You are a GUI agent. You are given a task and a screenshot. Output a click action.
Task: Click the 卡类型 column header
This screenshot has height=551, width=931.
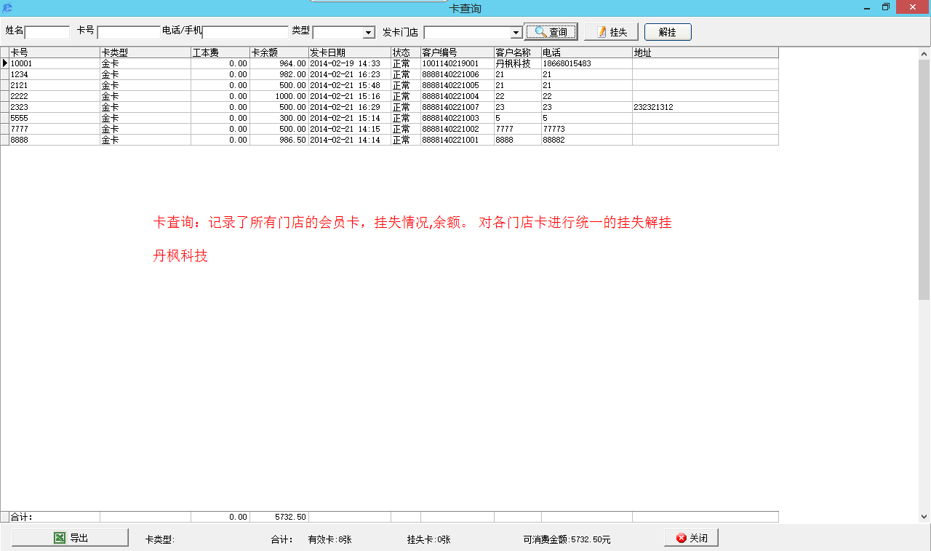tap(145, 52)
